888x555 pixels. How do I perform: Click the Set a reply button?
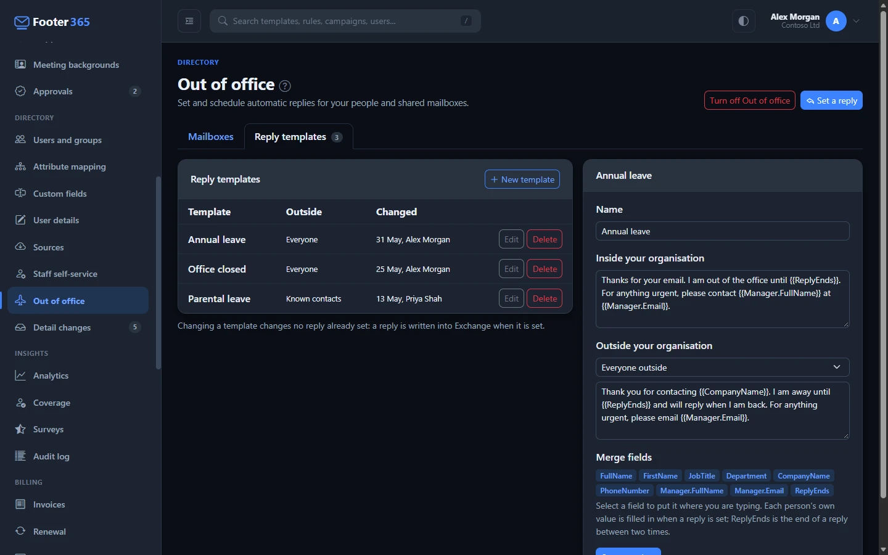tap(831, 101)
